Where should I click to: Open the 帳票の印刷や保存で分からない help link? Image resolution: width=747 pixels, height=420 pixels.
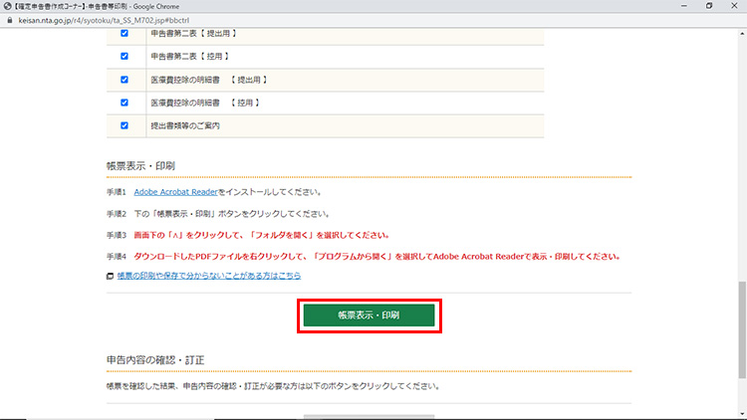[x=208, y=275]
